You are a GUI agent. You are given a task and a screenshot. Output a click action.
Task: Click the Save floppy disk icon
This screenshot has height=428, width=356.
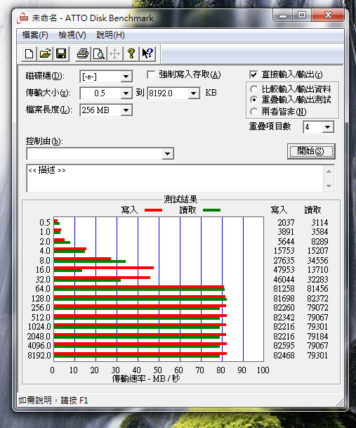point(61,54)
